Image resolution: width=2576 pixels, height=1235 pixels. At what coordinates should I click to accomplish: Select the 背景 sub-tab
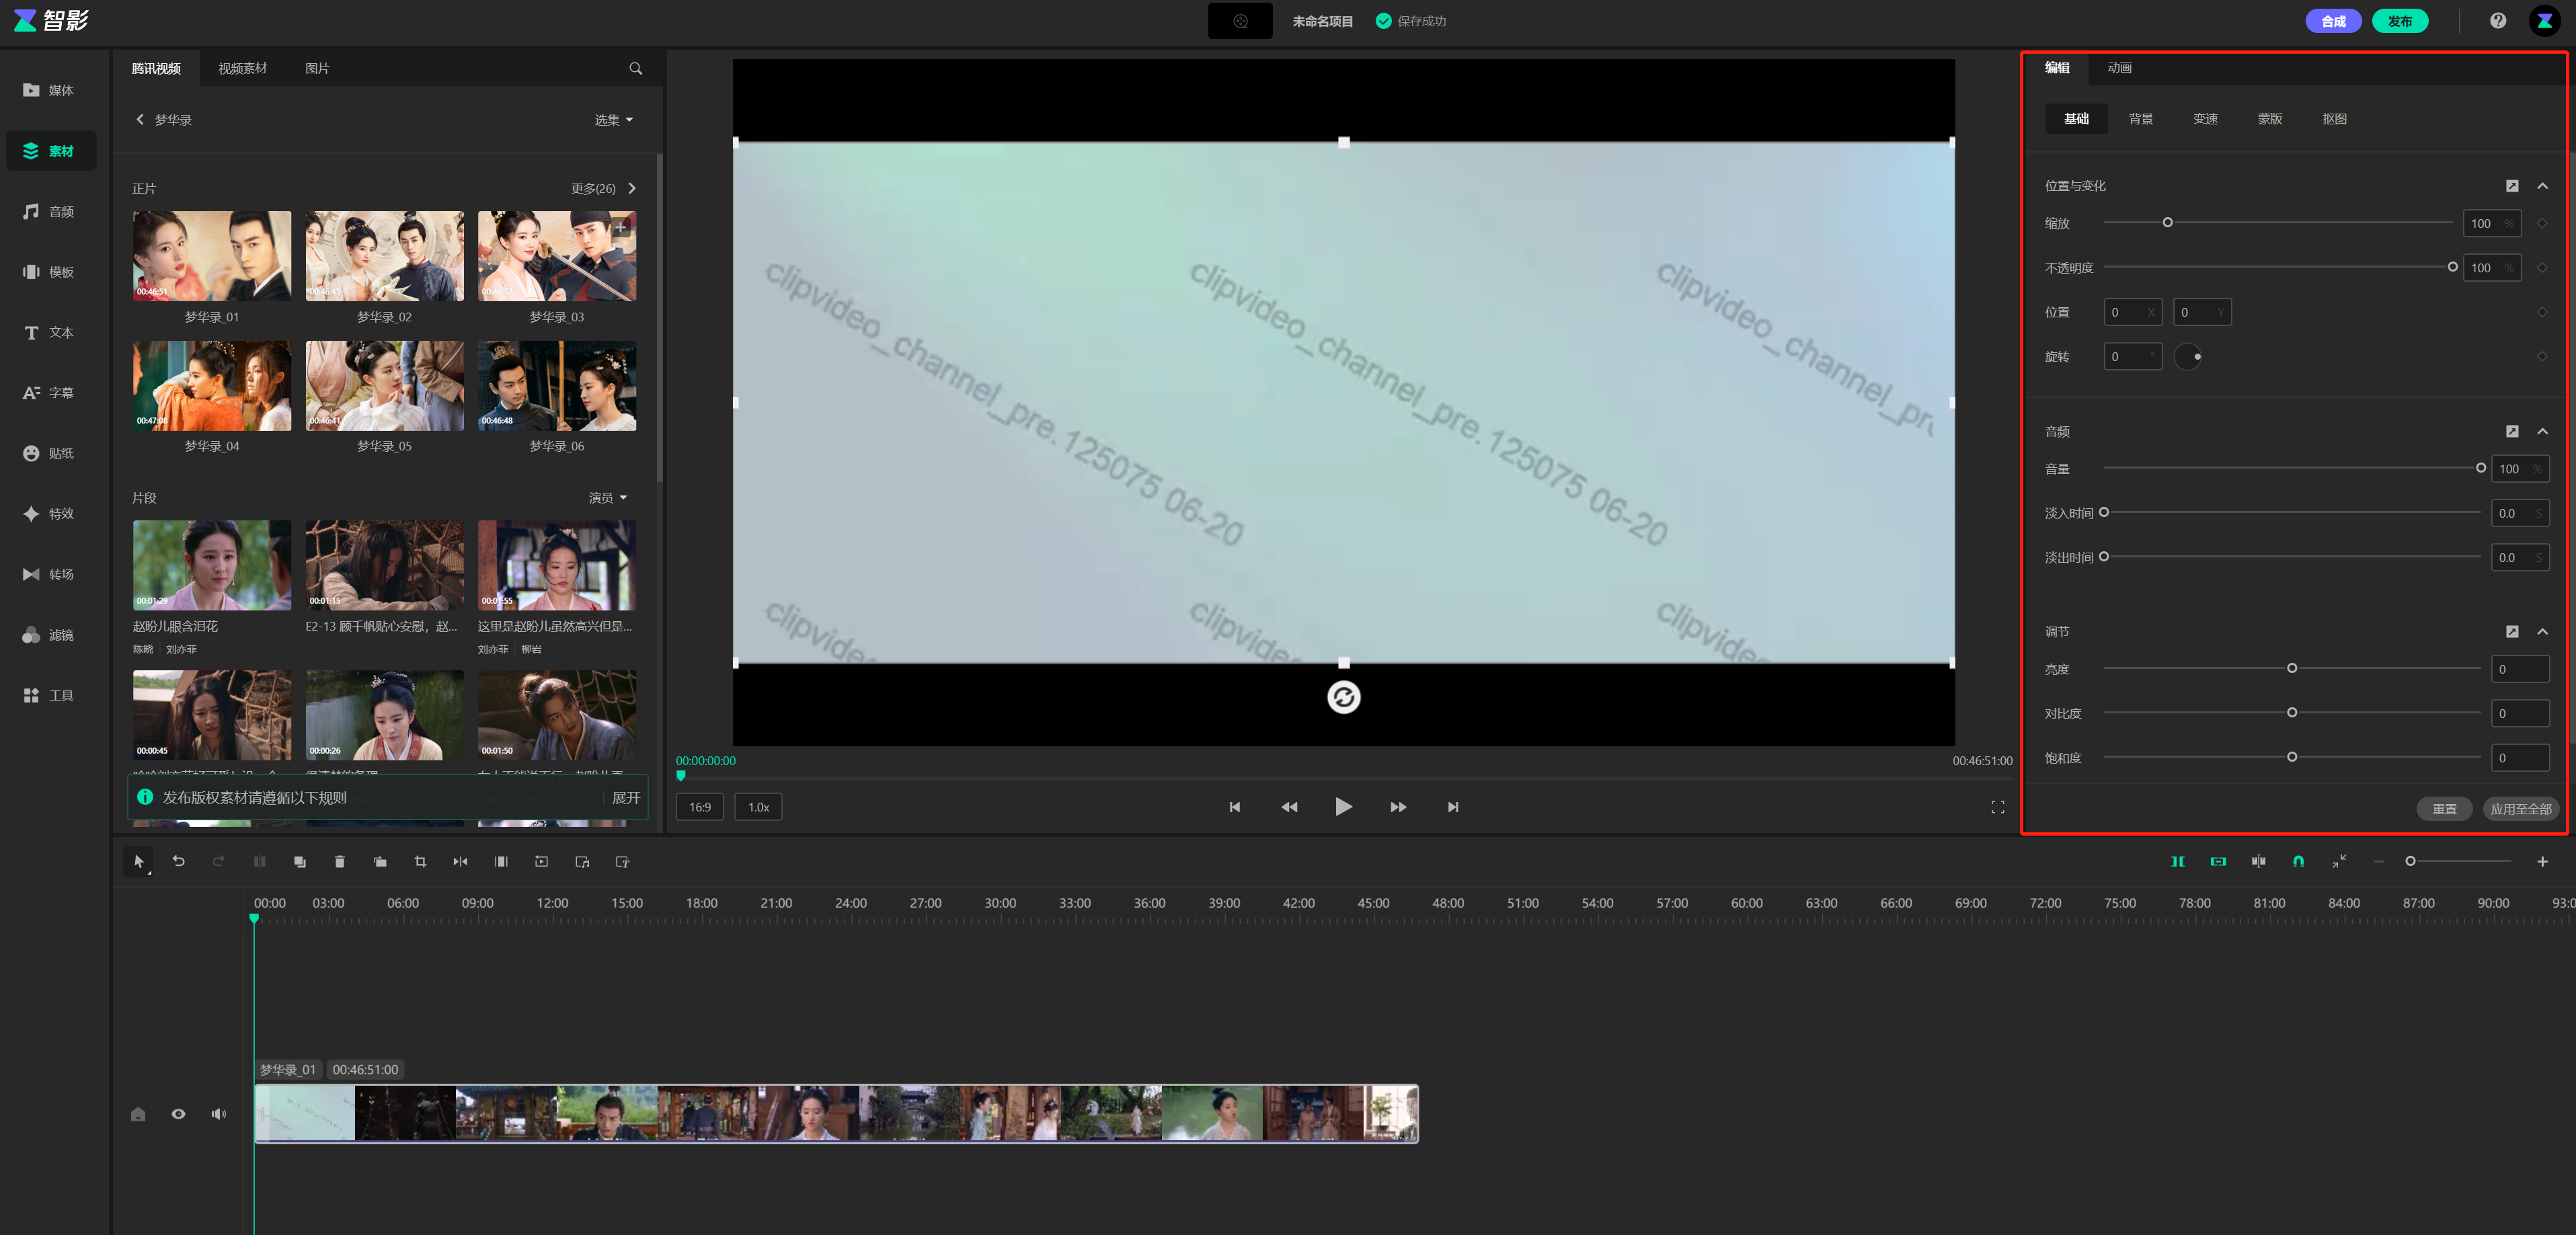coord(2141,118)
